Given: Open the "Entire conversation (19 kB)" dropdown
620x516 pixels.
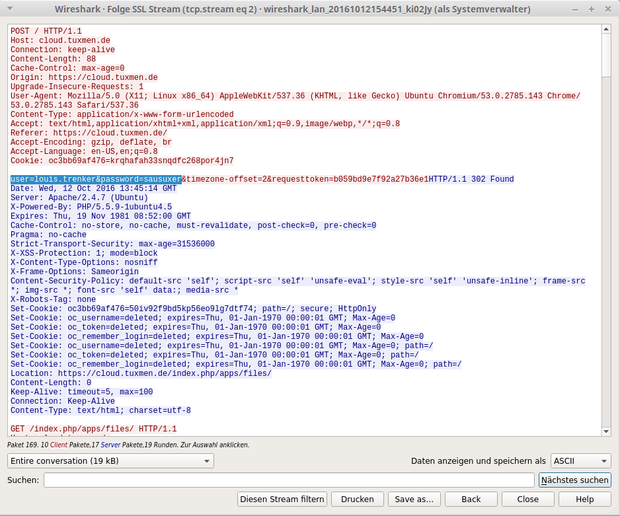Looking at the screenshot, I should 109,461.
